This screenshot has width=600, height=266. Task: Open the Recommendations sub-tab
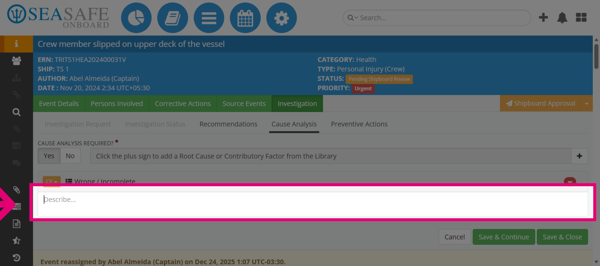click(x=228, y=124)
